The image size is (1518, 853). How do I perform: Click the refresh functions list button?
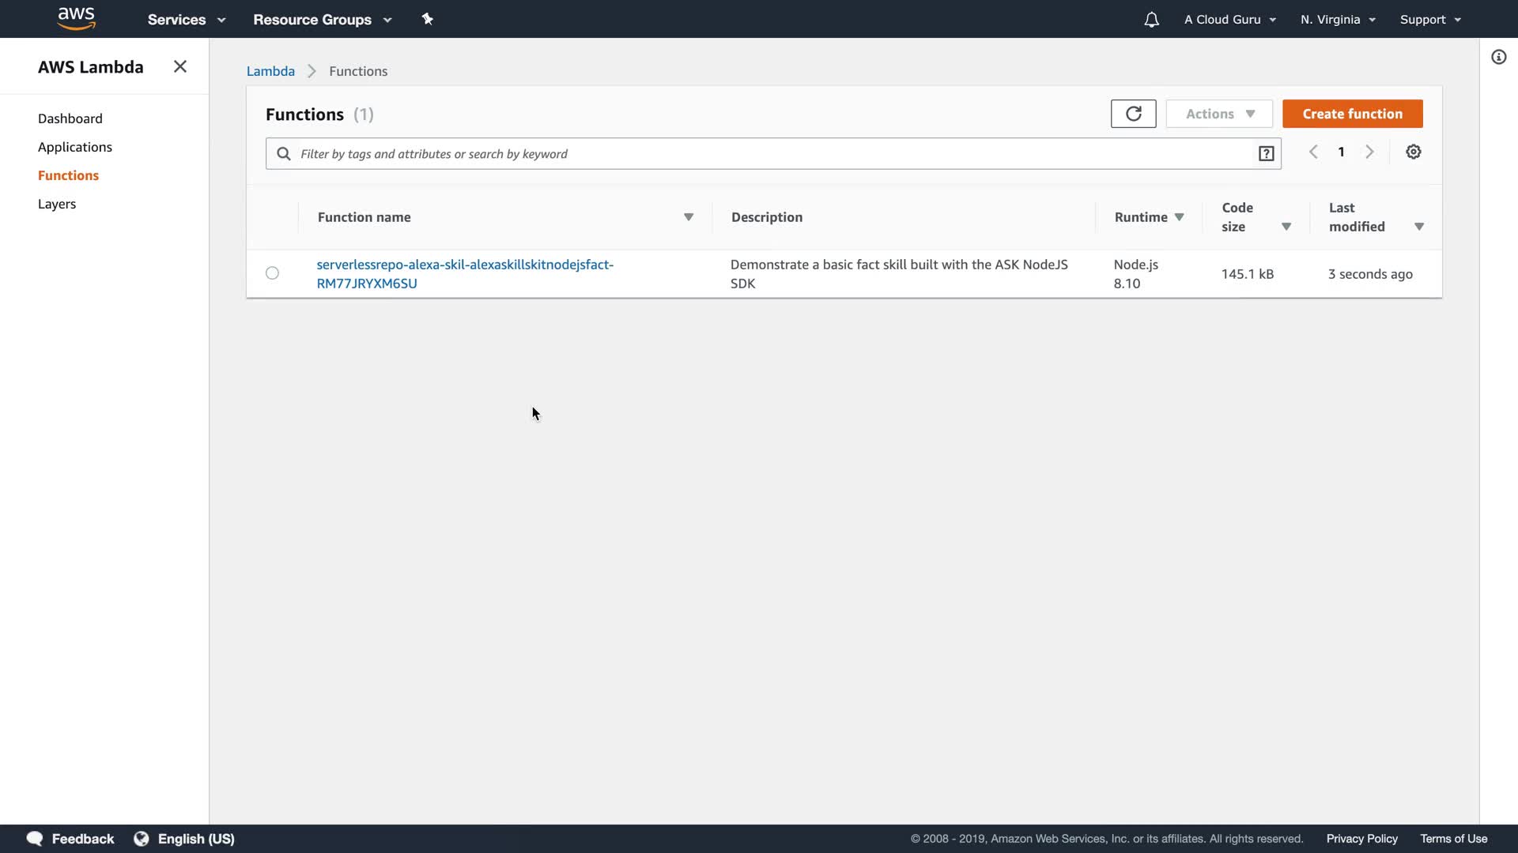click(1133, 114)
